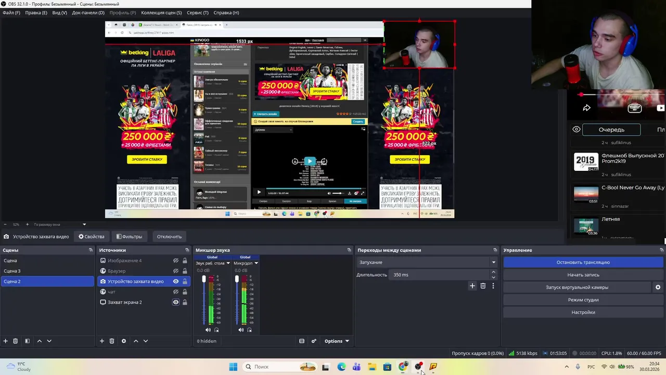Unlock the Браузер source lock
The image size is (666, 375).
185,271
